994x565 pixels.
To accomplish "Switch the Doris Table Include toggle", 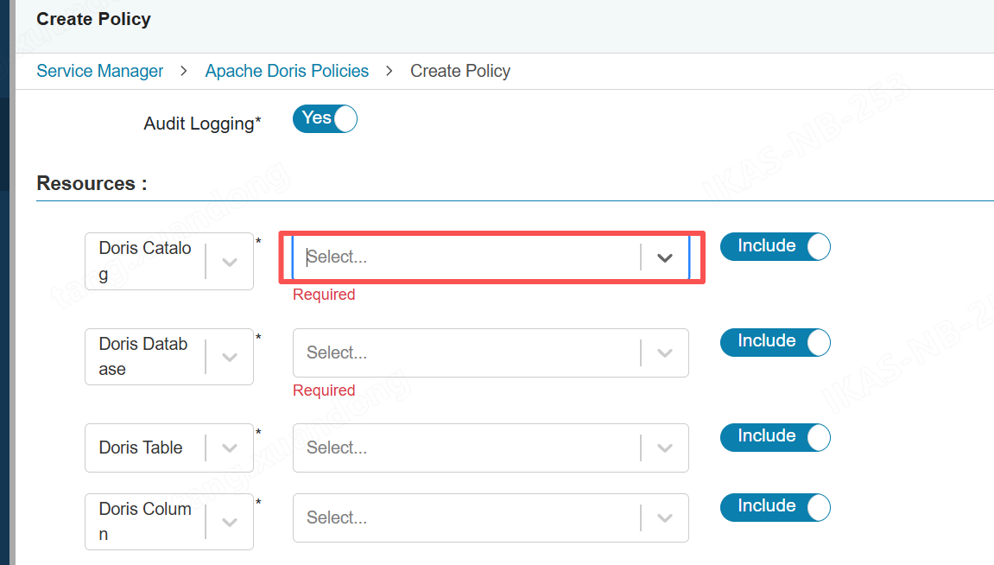I will [775, 437].
